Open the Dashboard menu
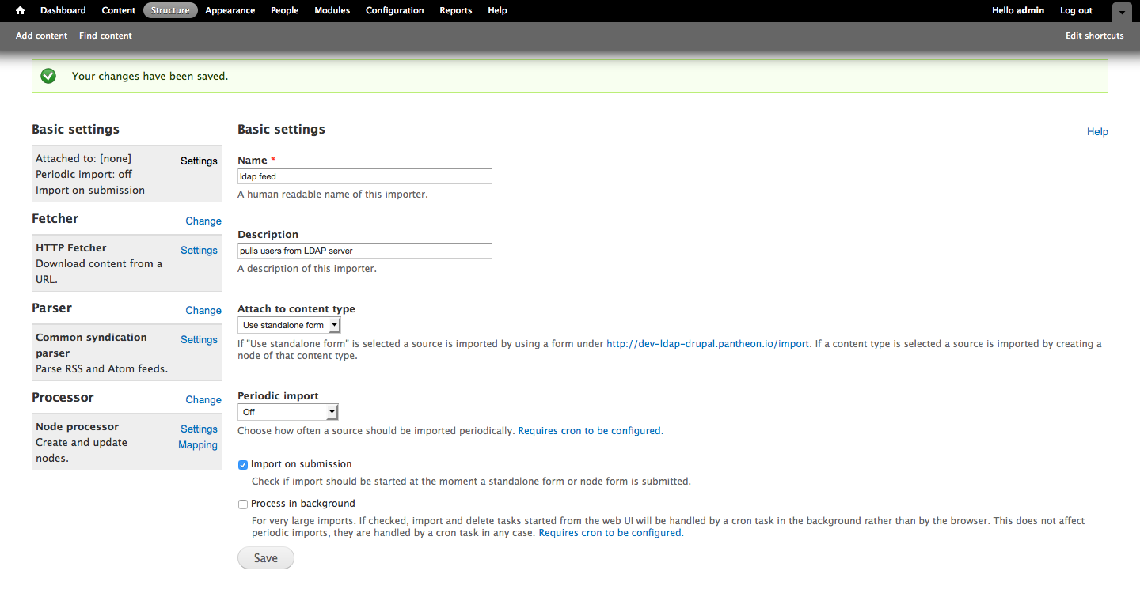Screen dimensions: 1140x612 click(x=63, y=10)
